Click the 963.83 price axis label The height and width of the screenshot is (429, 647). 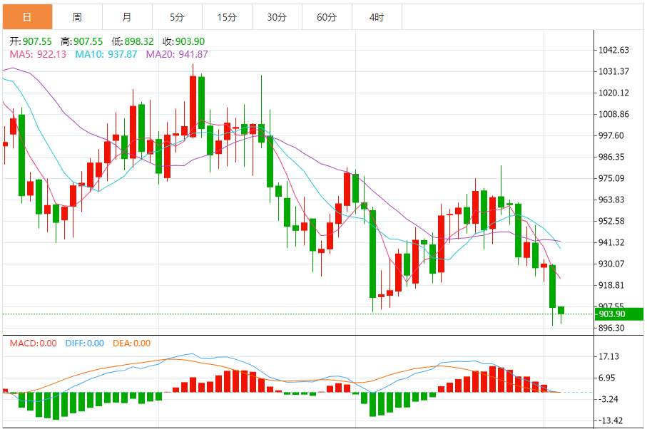pyautogui.click(x=611, y=200)
